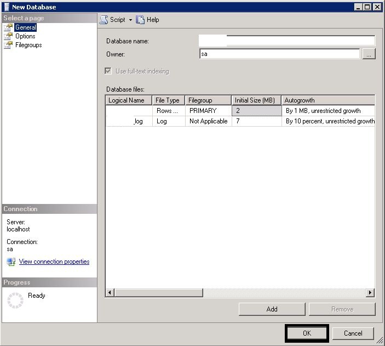Screen dimensions: 385x346
Task: Click the New Database title bar icon
Action: pos(6,7)
